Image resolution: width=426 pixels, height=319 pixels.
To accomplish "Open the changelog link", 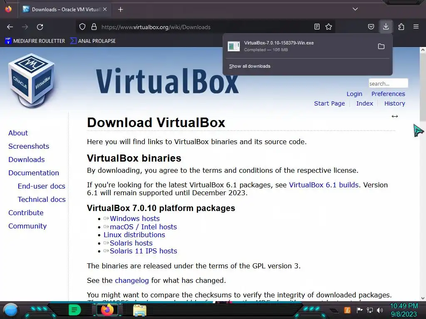I will click(132, 280).
